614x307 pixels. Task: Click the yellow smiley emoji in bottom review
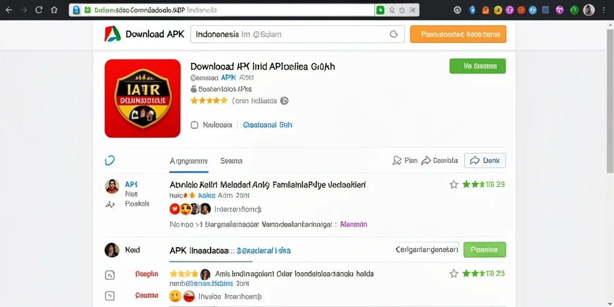[x=174, y=296]
